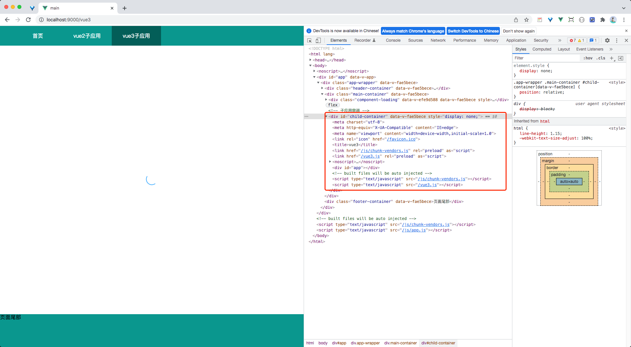Click 'Switch DevTools to Chinese' button
This screenshot has height=347, width=631.
click(x=473, y=31)
